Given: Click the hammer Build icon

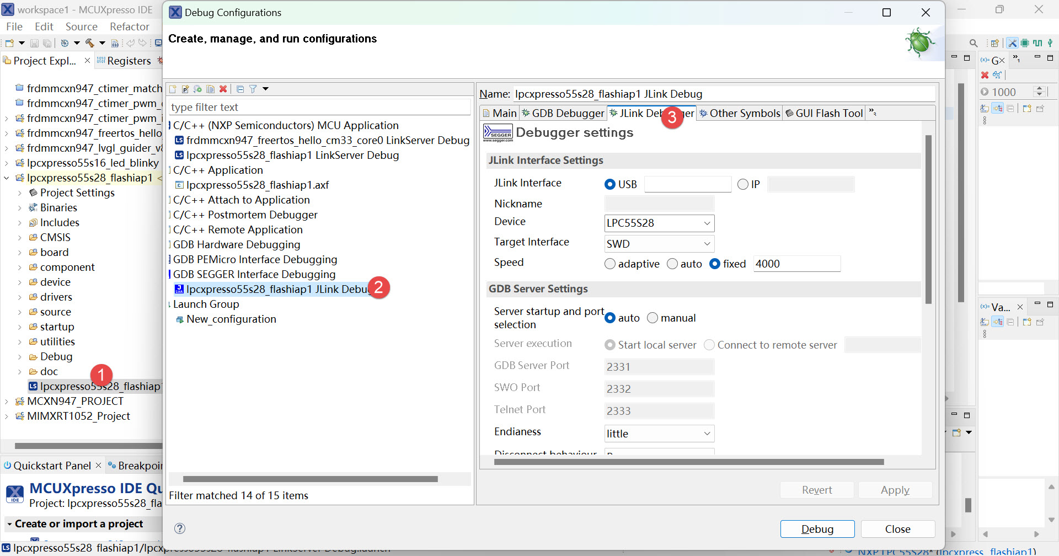Looking at the screenshot, I should point(89,43).
